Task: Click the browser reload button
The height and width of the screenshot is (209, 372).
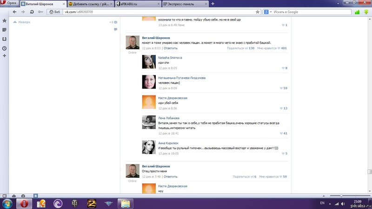Action: point(32,12)
